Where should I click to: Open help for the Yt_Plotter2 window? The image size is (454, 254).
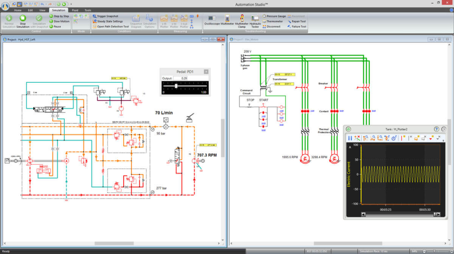436,129
